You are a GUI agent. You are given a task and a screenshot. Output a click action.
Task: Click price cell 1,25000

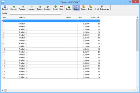coord(84,35)
